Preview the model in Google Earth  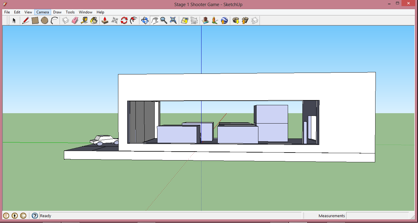tap(224, 20)
